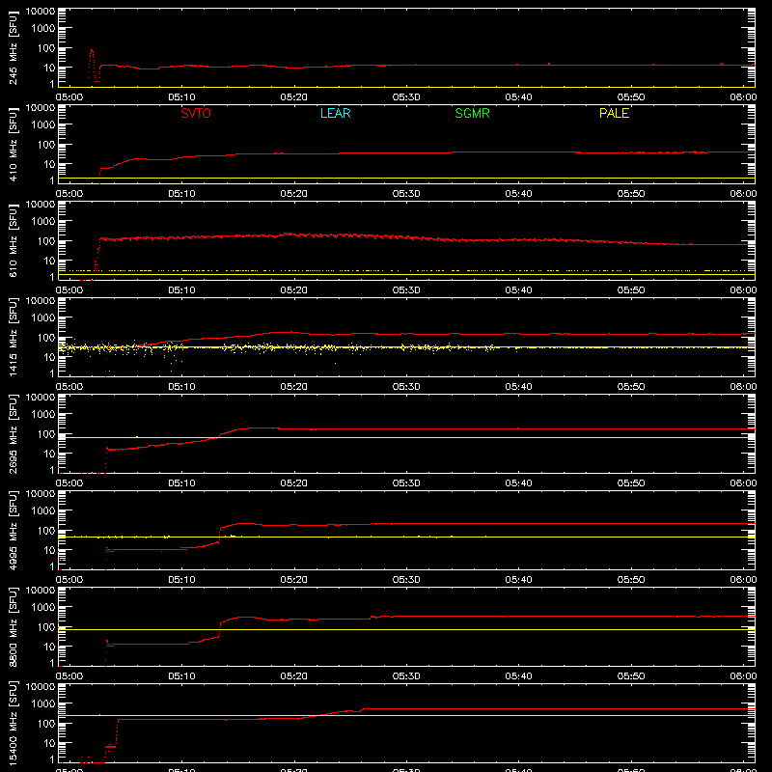The height and width of the screenshot is (772, 772).
Task: Click 05:00 tick label under 4995 MHz panel
Action: coord(69,580)
